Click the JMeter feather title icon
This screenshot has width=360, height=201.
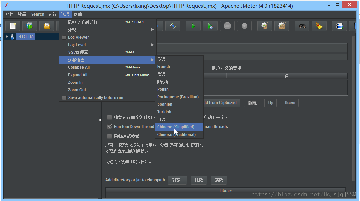(x=7, y=5)
